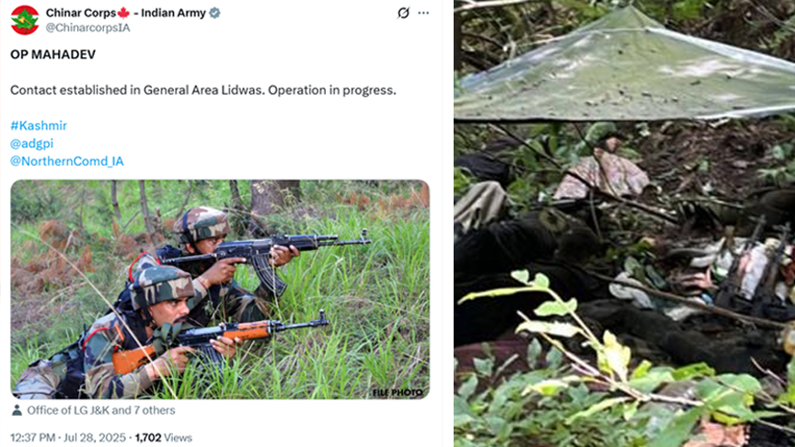Click the orange-stock rifle in the photo

(x=221, y=339)
